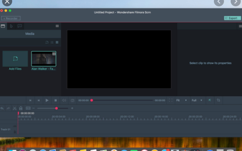Click the import file icon in media toolbar
This screenshot has height=151, width=242.
(47, 42)
